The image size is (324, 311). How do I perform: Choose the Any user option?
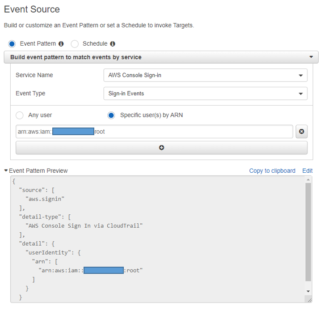point(20,115)
